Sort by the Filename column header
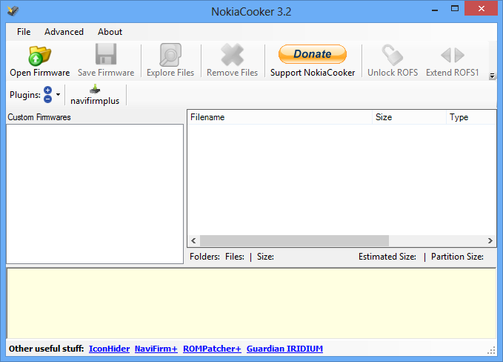Viewport: 503px width, 362px height. pos(280,117)
